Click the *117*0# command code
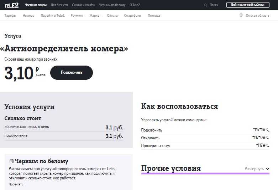The width and height of the screenshot is (278, 190). pyautogui.click(x=259, y=138)
